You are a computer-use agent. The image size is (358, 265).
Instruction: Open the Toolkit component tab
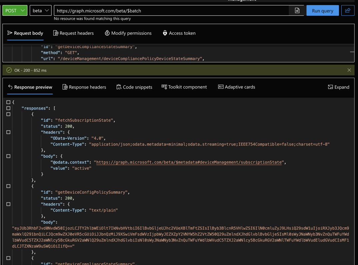point(184,87)
